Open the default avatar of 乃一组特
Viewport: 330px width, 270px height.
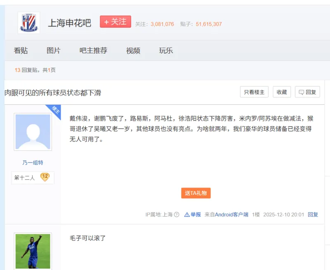[33, 132]
